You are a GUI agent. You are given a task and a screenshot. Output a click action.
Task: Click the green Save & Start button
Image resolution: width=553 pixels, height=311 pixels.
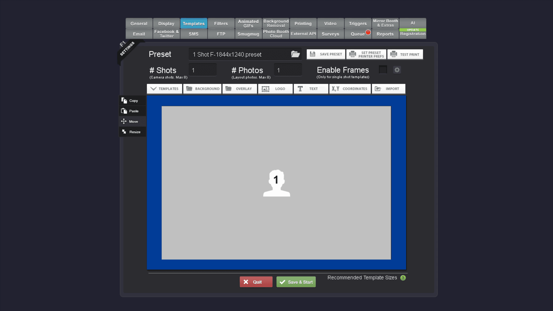[x=296, y=282]
